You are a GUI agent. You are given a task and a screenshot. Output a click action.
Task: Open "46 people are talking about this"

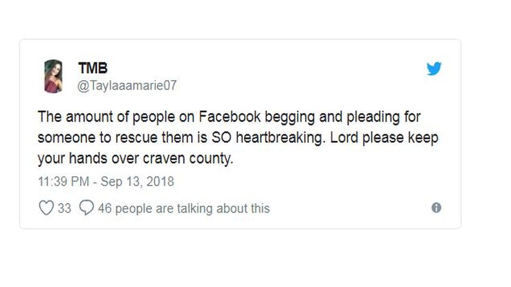[x=184, y=208]
